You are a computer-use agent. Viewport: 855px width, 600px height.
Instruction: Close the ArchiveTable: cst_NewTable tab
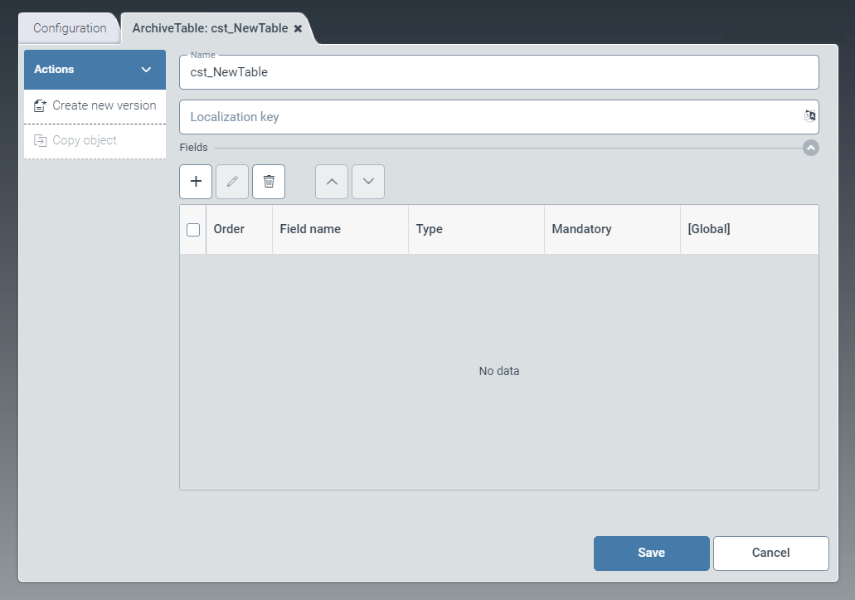299,28
